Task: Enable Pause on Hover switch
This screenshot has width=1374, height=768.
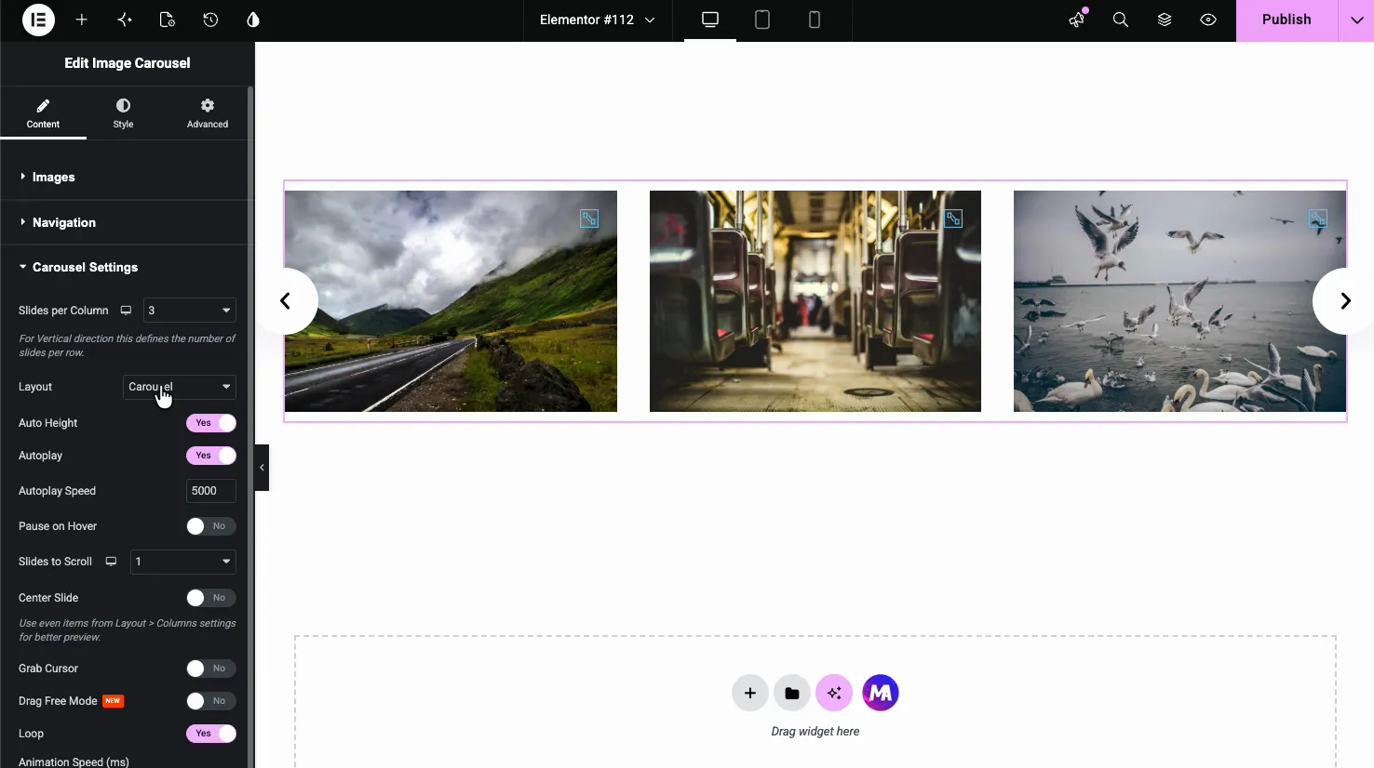Action: pyautogui.click(x=211, y=526)
